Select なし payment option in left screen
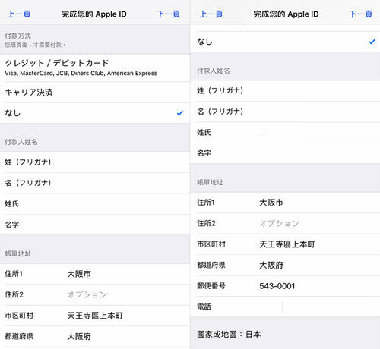Screen dimensions: 380x349 (95, 113)
